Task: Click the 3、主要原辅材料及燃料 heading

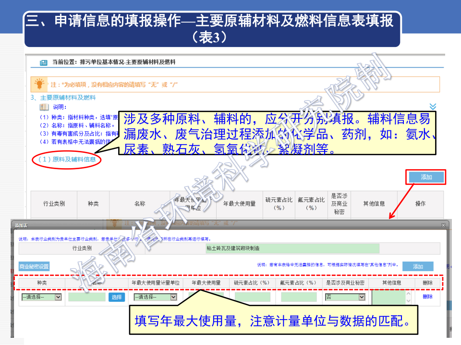Action: click(63, 97)
